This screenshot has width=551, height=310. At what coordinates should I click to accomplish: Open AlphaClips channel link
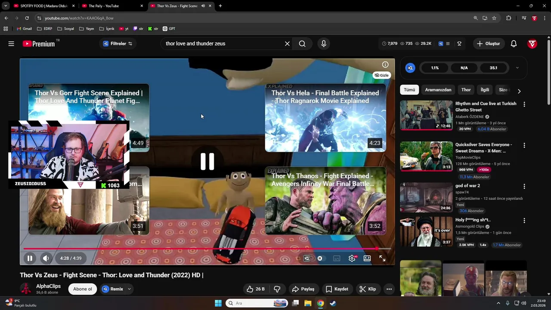coord(48,286)
